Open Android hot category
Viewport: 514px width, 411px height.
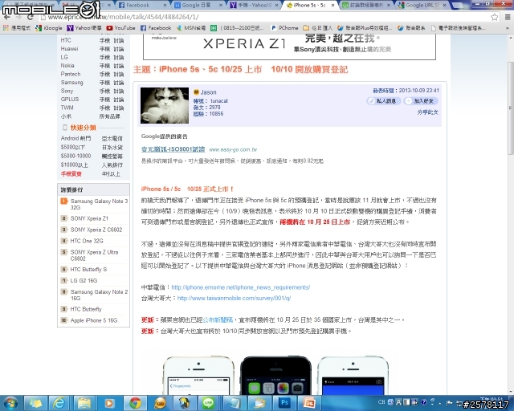pyautogui.click(x=75, y=138)
